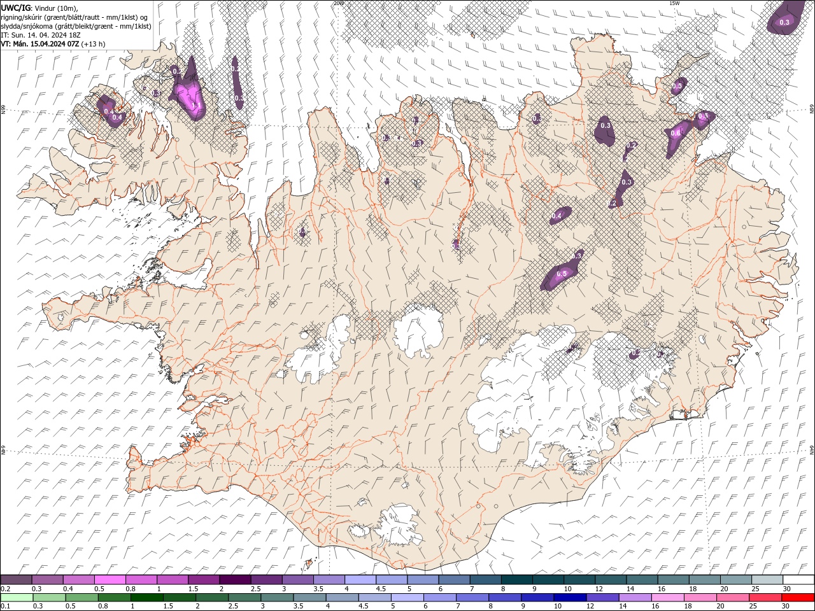
Task: Select the dark teal 8 swatch, upper legend row
Action: pyautogui.click(x=516, y=580)
